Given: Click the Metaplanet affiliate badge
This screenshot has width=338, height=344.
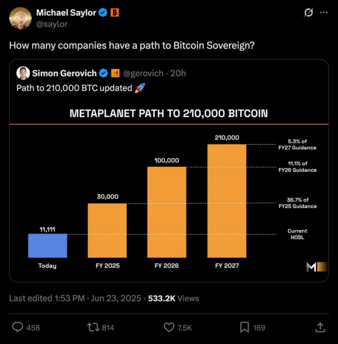Looking at the screenshot, I should coord(115,74).
